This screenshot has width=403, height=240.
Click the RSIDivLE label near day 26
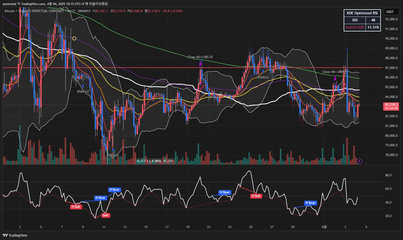click(263, 77)
